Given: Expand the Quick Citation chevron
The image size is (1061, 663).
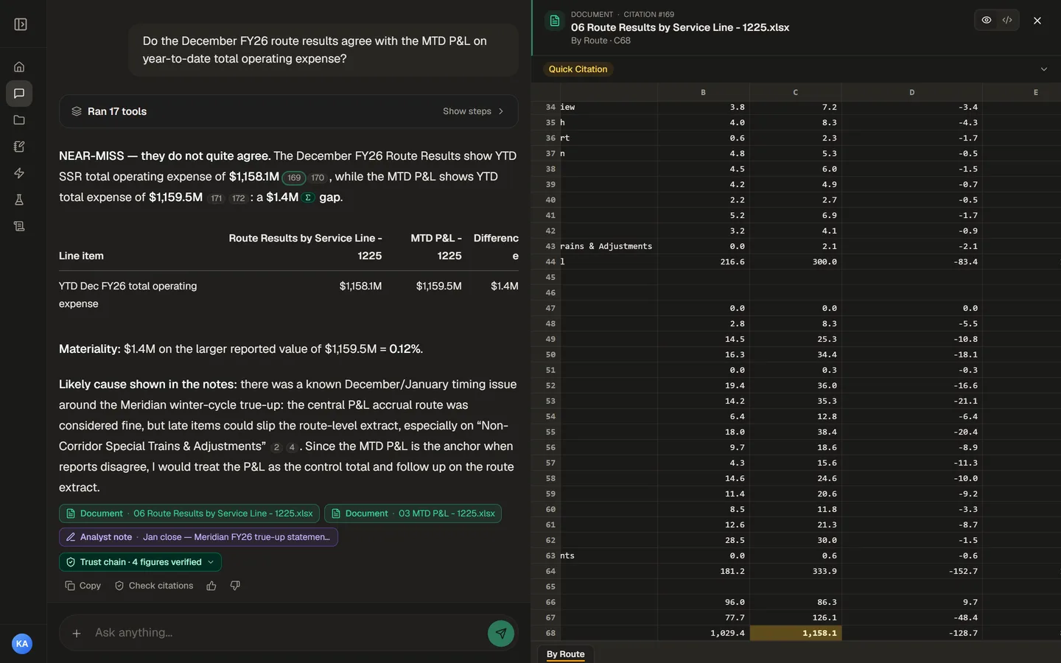Looking at the screenshot, I should (1043, 69).
